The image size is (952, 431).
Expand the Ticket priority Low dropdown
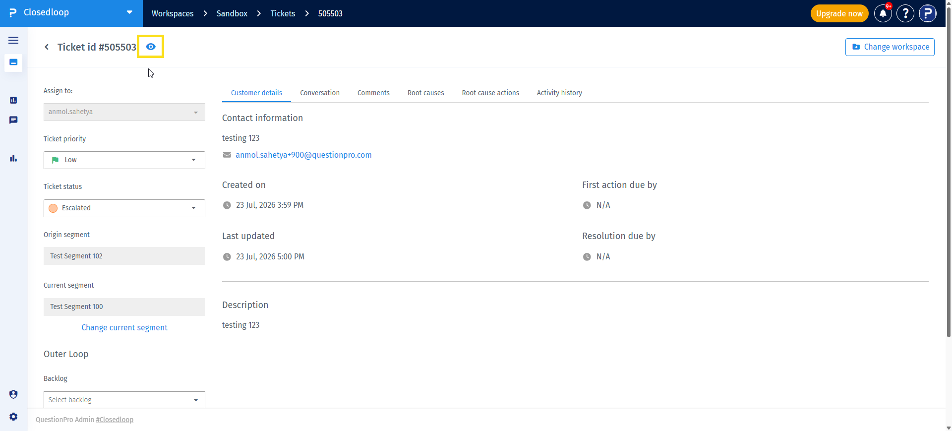pos(124,160)
